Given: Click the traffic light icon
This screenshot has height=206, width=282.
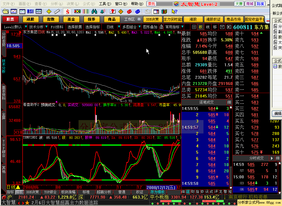Looking at the screenshot, I should (x=77, y=12).
